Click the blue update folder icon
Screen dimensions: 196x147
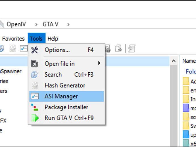coord(186,134)
